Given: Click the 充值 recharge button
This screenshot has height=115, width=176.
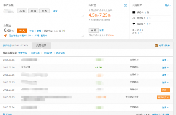Looking at the screenshot, I should (x=22, y=11).
